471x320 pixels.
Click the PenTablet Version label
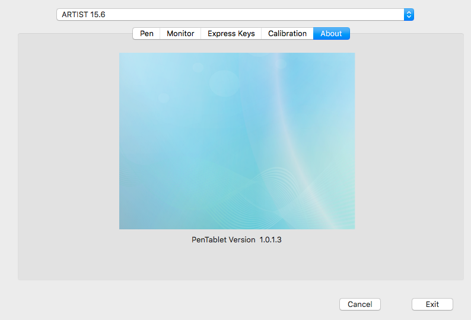pos(223,240)
